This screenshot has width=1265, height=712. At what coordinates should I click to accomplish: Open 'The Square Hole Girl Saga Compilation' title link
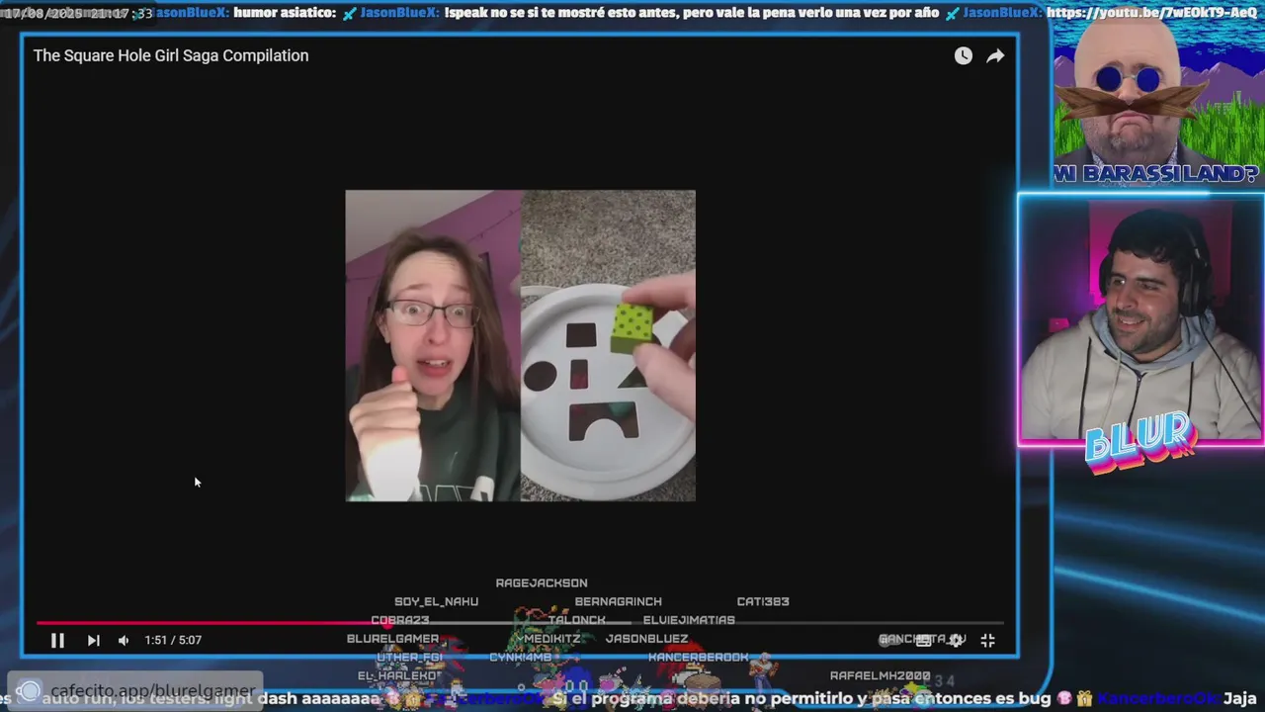[171, 55]
